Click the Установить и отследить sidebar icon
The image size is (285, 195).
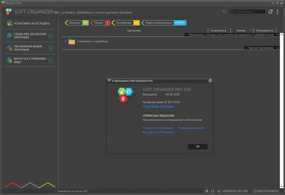coord(9,23)
